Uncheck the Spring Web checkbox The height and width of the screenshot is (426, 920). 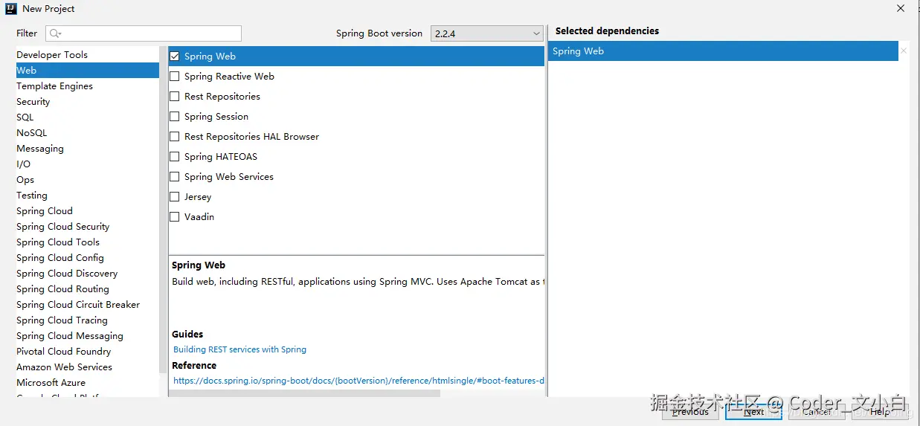[x=175, y=57]
